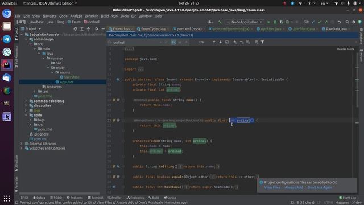Viewport: 364px width, 205px height.
Task: Toggle Reader Mode in the editor
Action: 346,50
